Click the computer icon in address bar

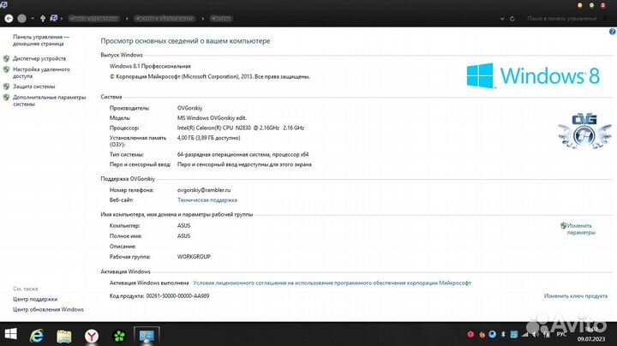pyautogui.click(x=54, y=18)
